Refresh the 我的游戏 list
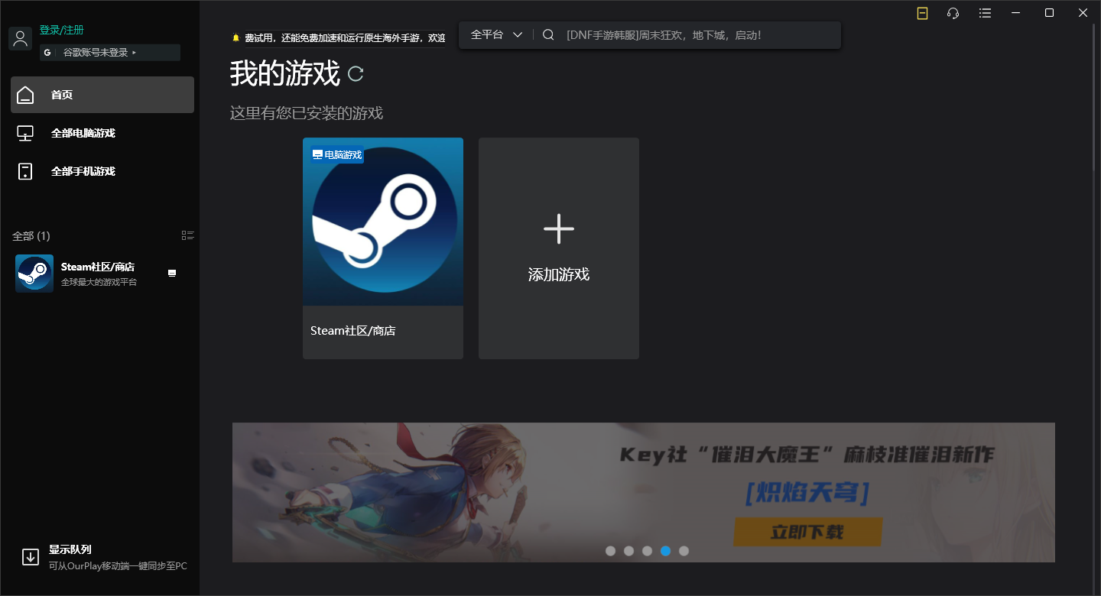Viewport: 1101px width, 596px height. point(356,73)
